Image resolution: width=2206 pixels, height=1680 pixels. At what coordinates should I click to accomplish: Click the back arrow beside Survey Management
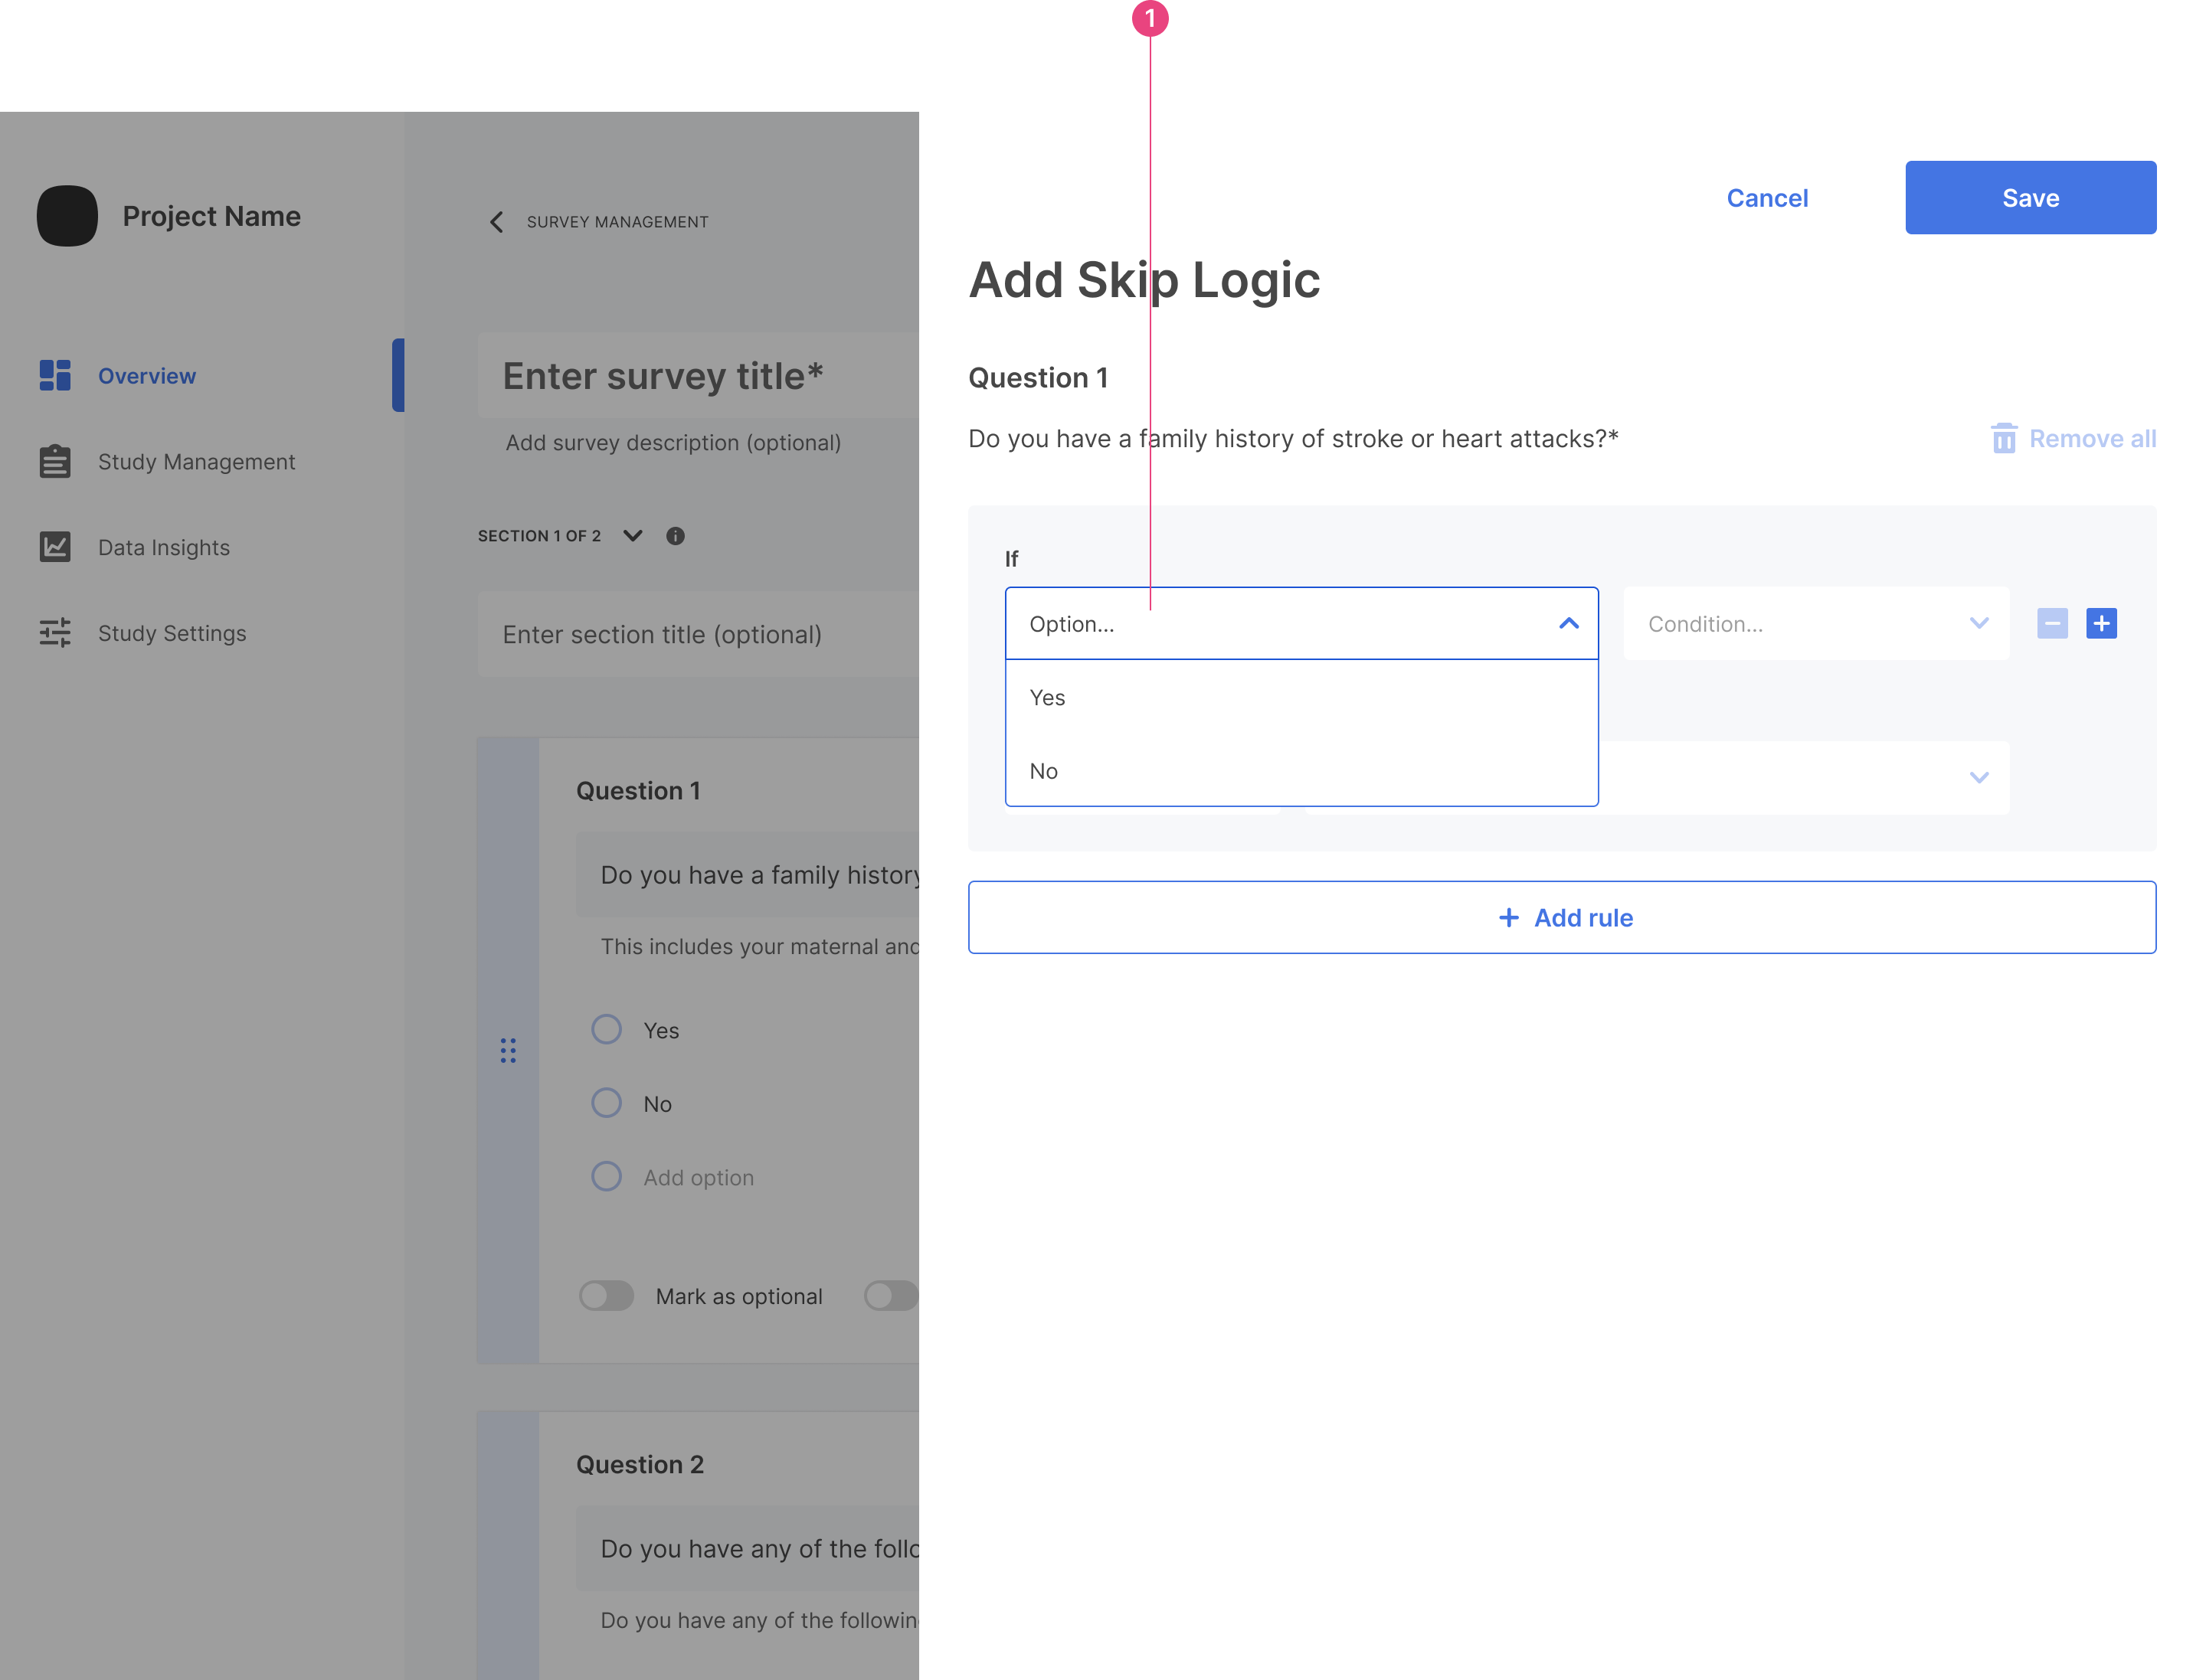[497, 222]
